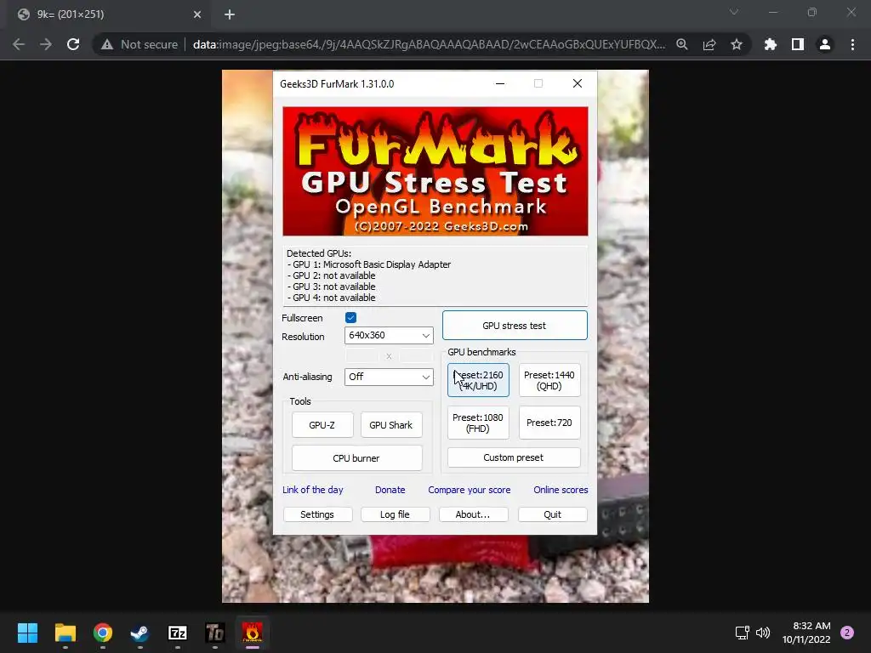Open Steam from the taskbar

[x=140, y=633]
